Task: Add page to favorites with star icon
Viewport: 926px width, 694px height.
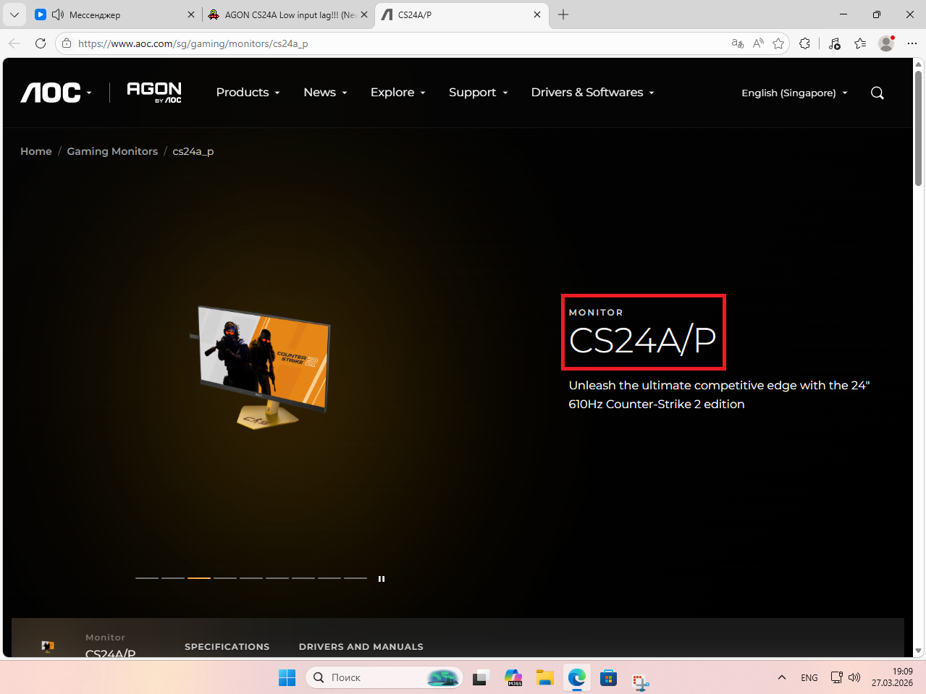Action: pyautogui.click(x=778, y=43)
